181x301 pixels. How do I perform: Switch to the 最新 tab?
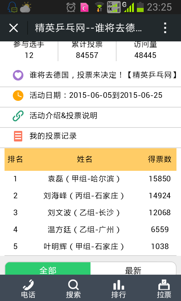click(133, 269)
